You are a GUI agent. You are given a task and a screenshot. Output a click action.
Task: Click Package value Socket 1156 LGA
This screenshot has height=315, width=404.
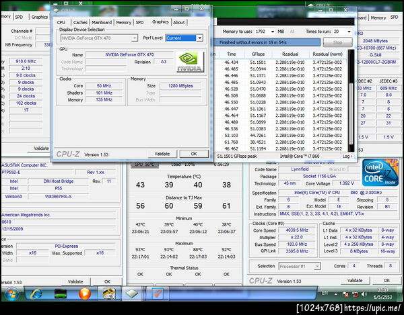coord(319,176)
